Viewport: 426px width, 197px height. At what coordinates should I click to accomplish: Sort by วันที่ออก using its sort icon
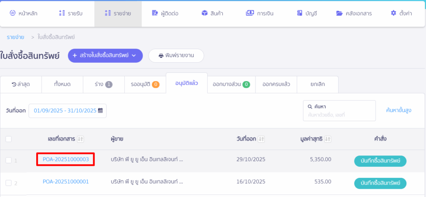pyautogui.click(x=261, y=139)
